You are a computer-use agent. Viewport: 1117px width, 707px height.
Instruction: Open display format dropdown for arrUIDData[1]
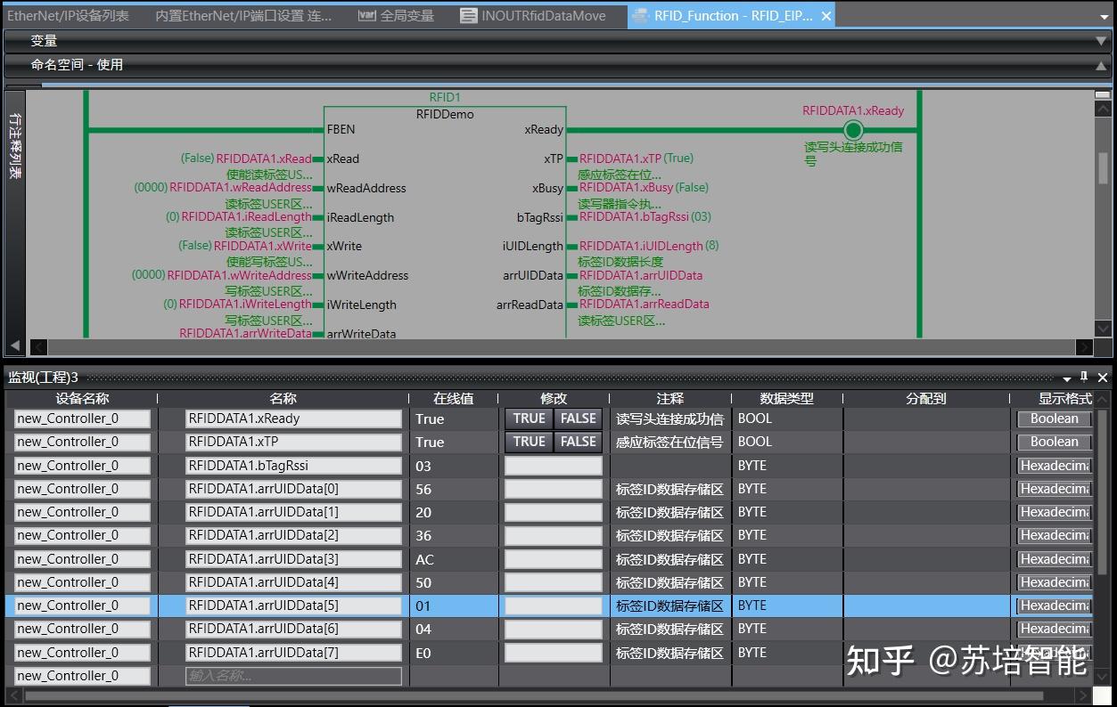pos(1055,512)
